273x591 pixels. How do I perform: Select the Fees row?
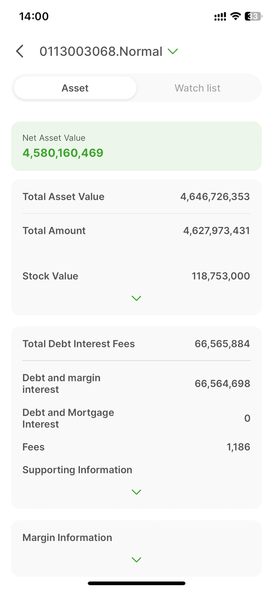[136, 447]
